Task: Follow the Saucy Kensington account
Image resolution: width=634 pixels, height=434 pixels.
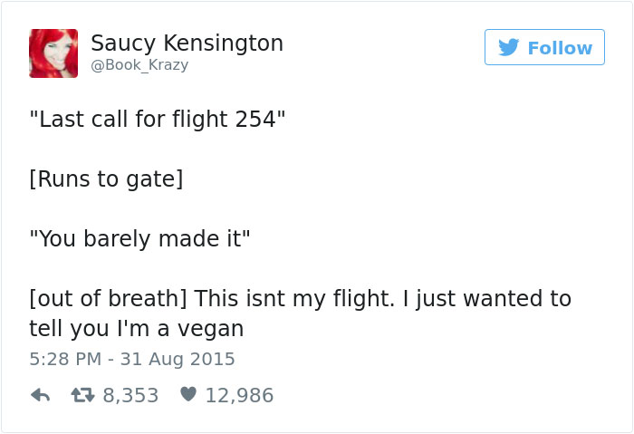Action: click(x=544, y=47)
